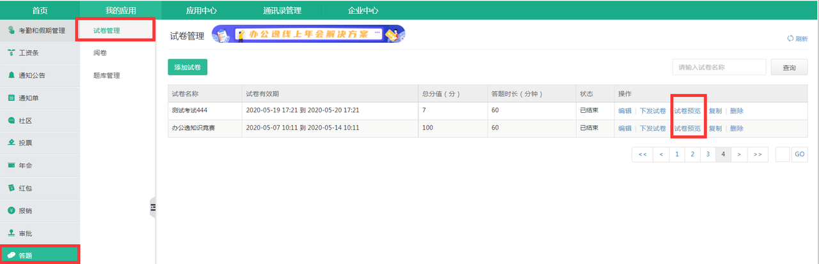
Task: Click the total score value 100
Action: point(427,128)
